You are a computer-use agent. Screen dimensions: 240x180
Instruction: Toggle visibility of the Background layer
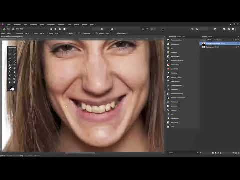coord(238,47)
